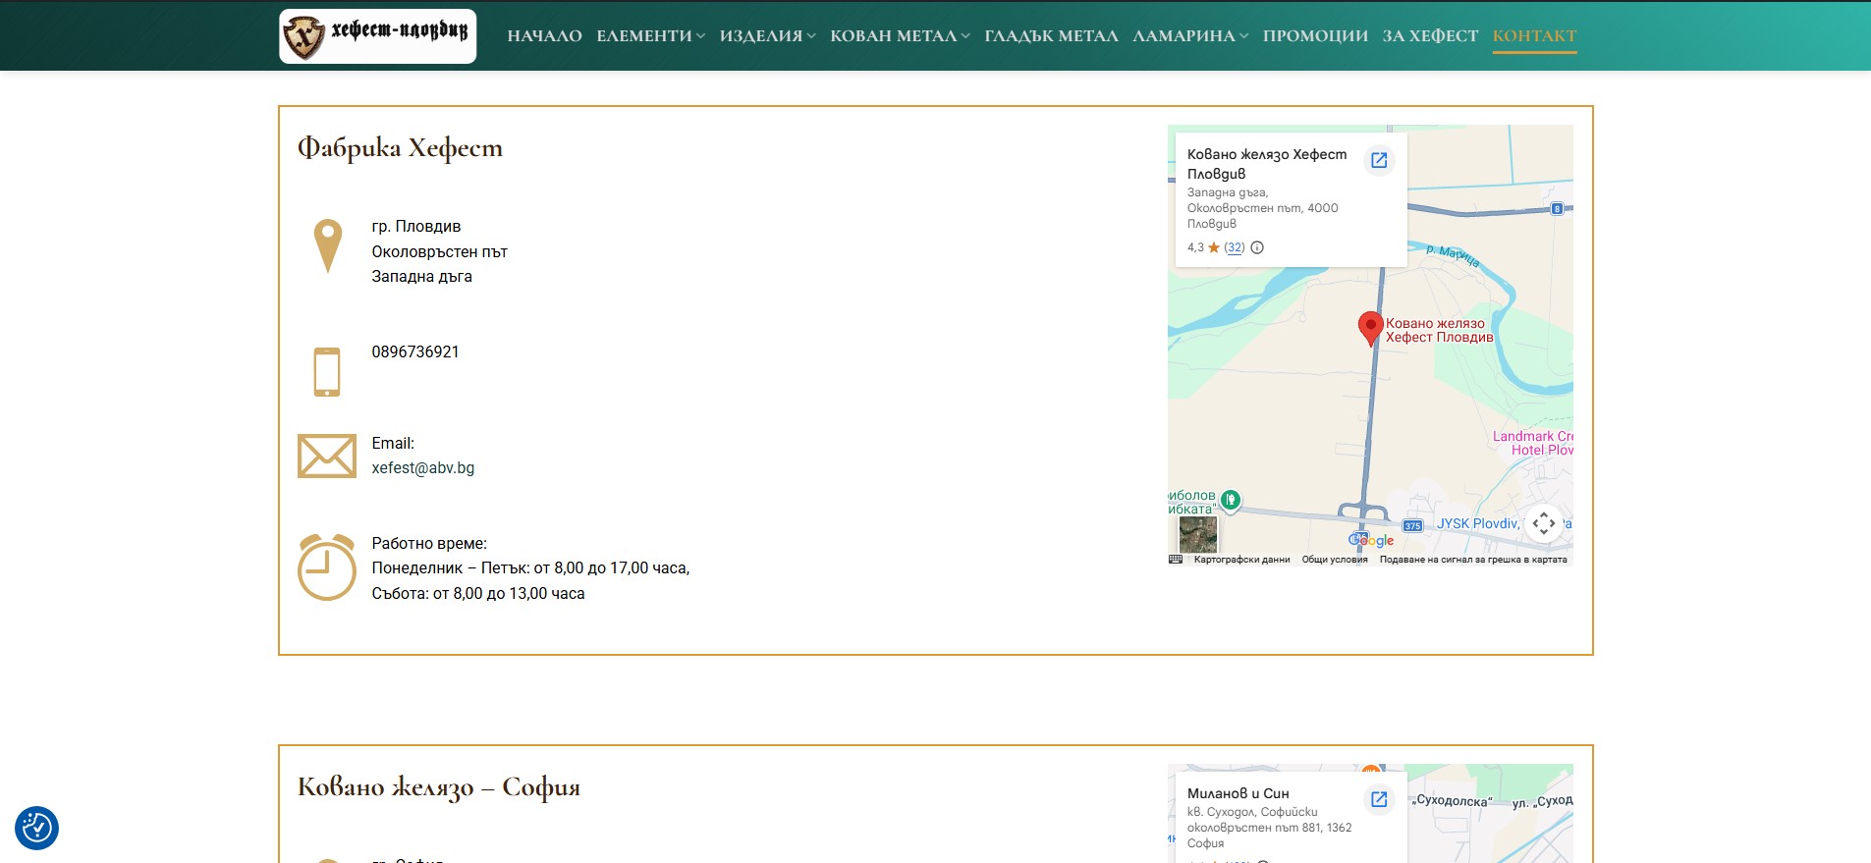Image resolution: width=1871 pixels, height=863 pixels.
Task: Expand the Кован метал dropdown menu
Action: click(x=900, y=36)
